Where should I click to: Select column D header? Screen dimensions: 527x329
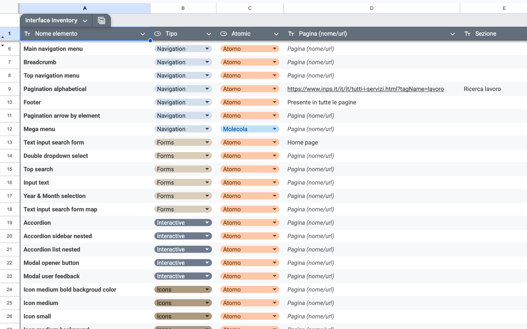(x=372, y=8)
